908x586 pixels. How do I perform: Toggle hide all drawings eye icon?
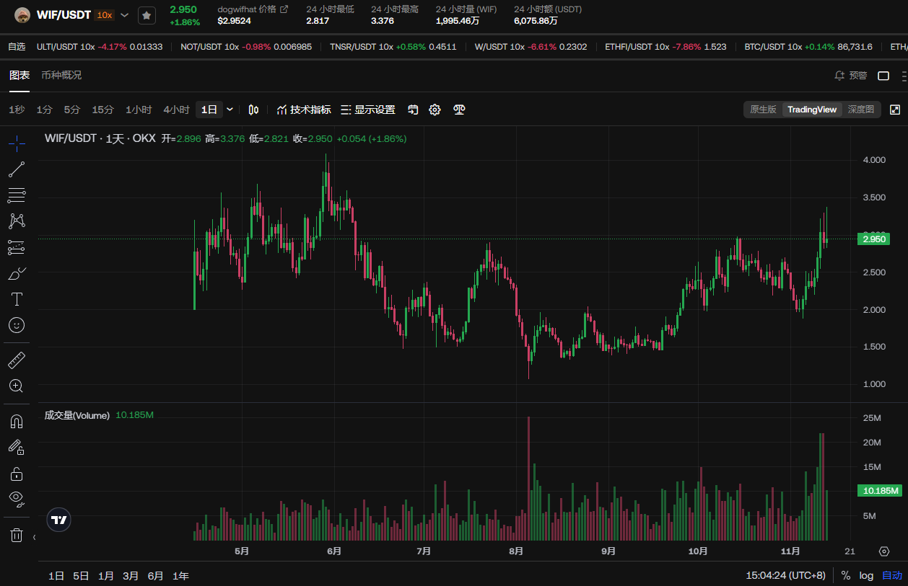point(17,498)
